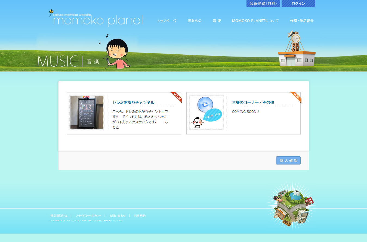Click the COMING SOON!! text
The height and width of the screenshot is (242, 367).
pos(245,112)
